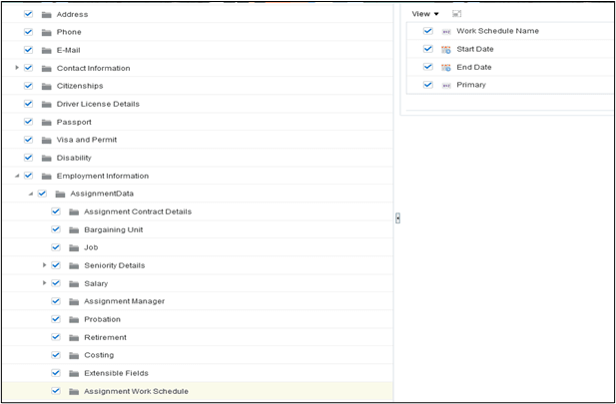Click the folder icon beside Salary
616x404 pixels.
coord(74,283)
